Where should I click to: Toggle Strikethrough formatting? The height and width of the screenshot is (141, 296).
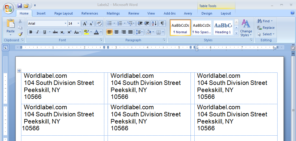55,32
